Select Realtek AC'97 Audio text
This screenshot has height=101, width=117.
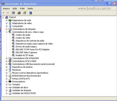(x=25, y=55)
